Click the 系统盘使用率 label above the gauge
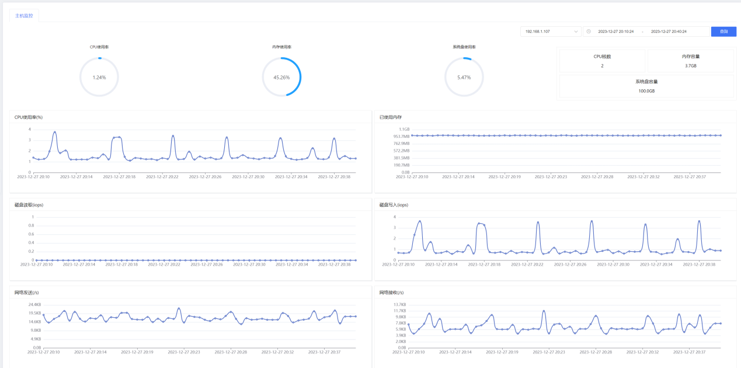741x368 pixels. tap(464, 47)
